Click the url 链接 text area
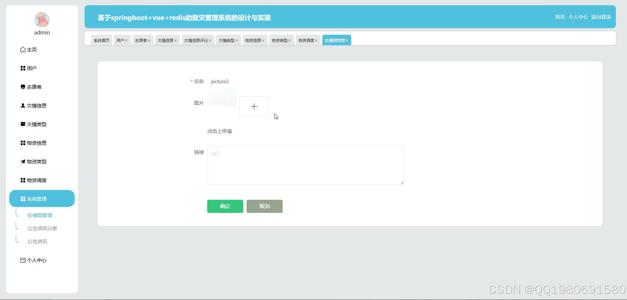The height and width of the screenshot is (300, 627). (x=305, y=165)
